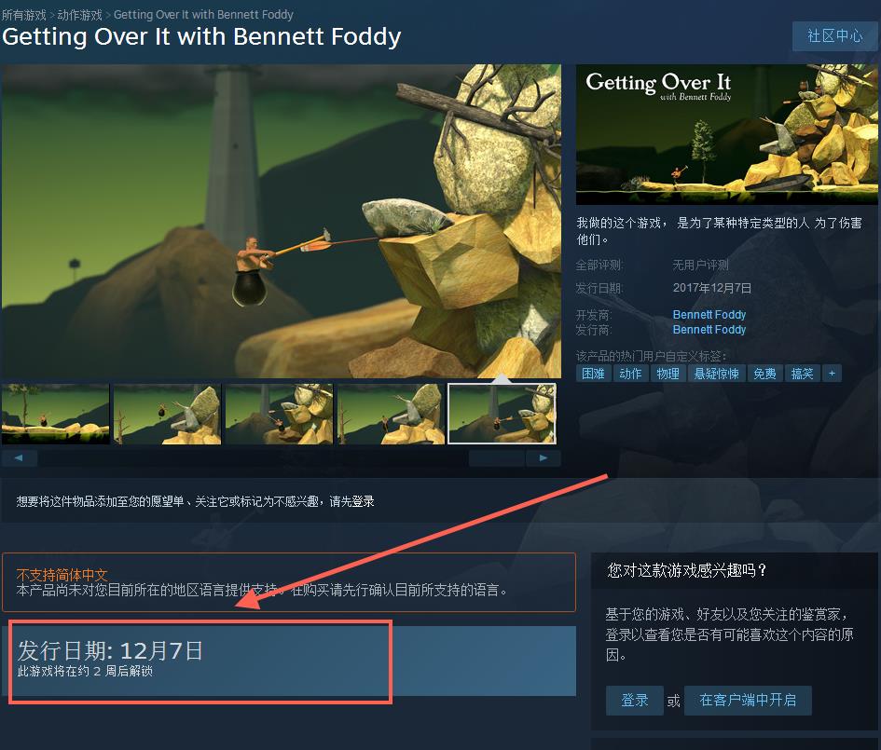This screenshot has width=881, height=750.
Task: Select the 困难 tag
Action: 593,374
